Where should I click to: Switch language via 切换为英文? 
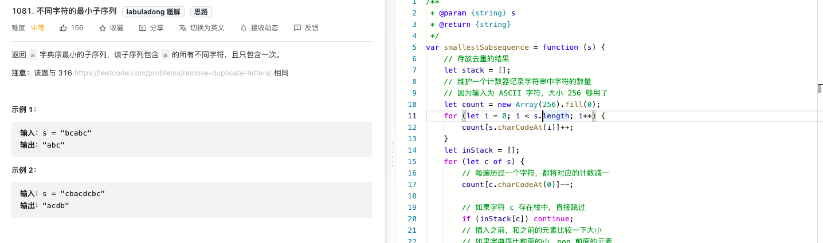coord(207,27)
